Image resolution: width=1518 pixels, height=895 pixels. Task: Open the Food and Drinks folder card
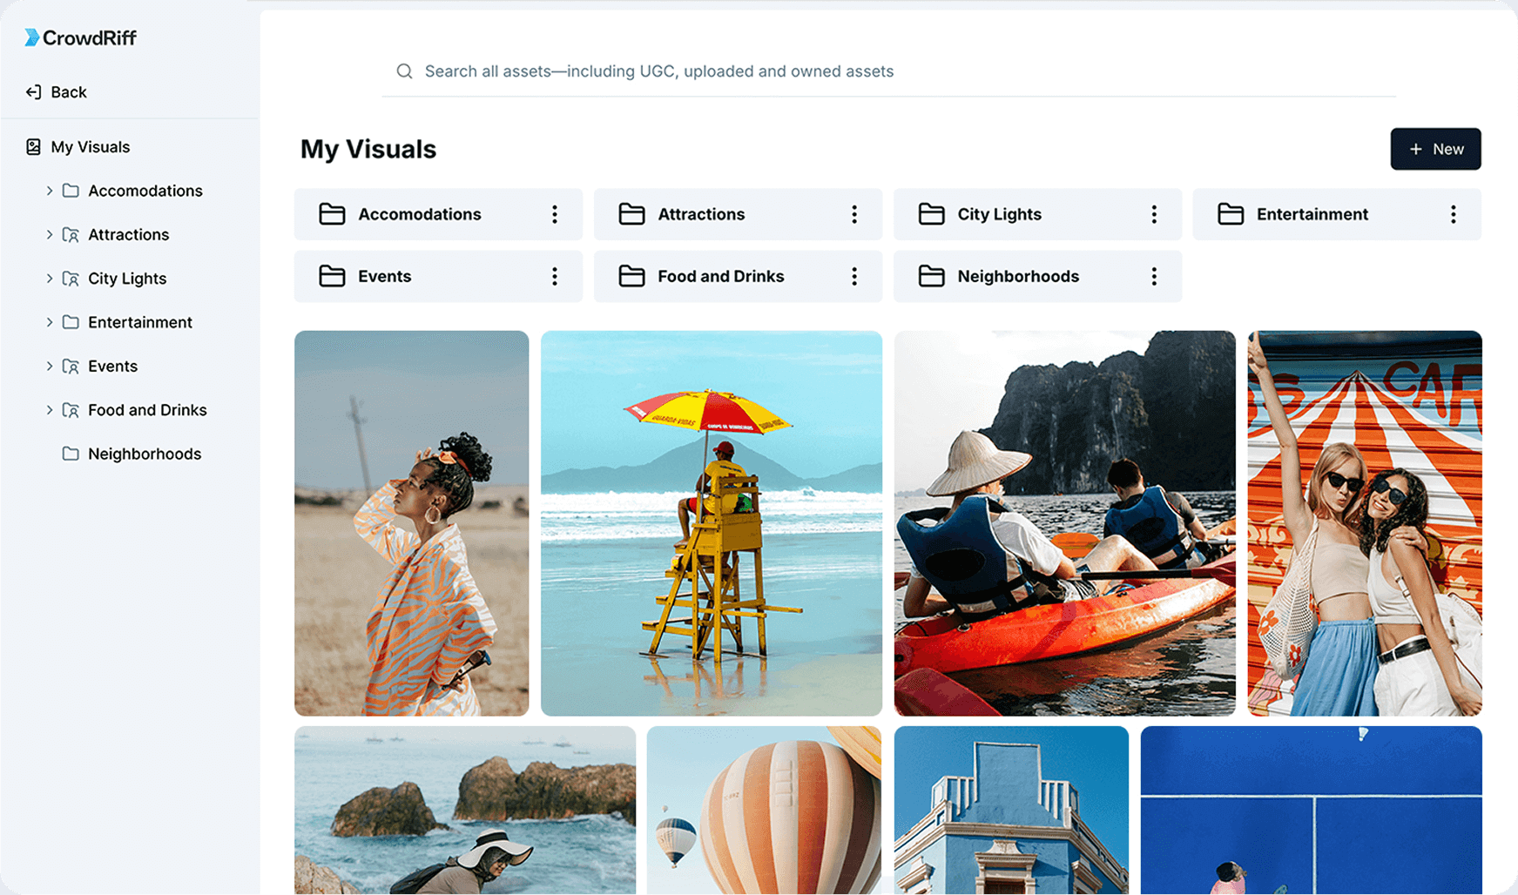click(x=738, y=276)
